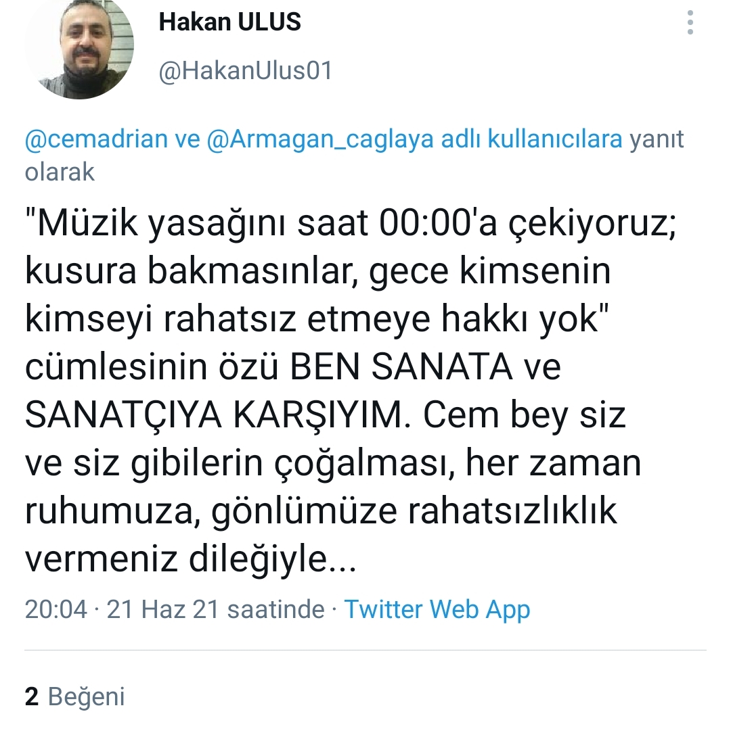Click the 've' between the two mentions
Image resolution: width=731 pixels, height=735 pixels.
pyautogui.click(x=187, y=139)
